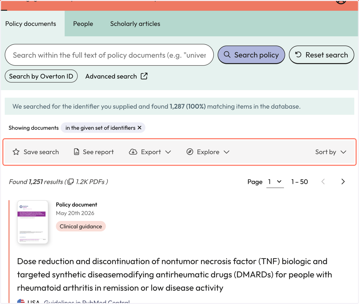Open the Scholarly articles tab
Image resolution: width=359 pixels, height=304 pixels.
pyautogui.click(x=135, y=24)
